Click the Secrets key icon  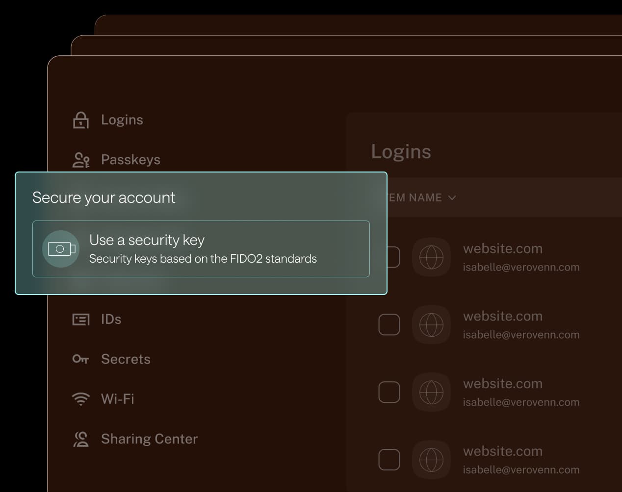[x=81, y=359]
